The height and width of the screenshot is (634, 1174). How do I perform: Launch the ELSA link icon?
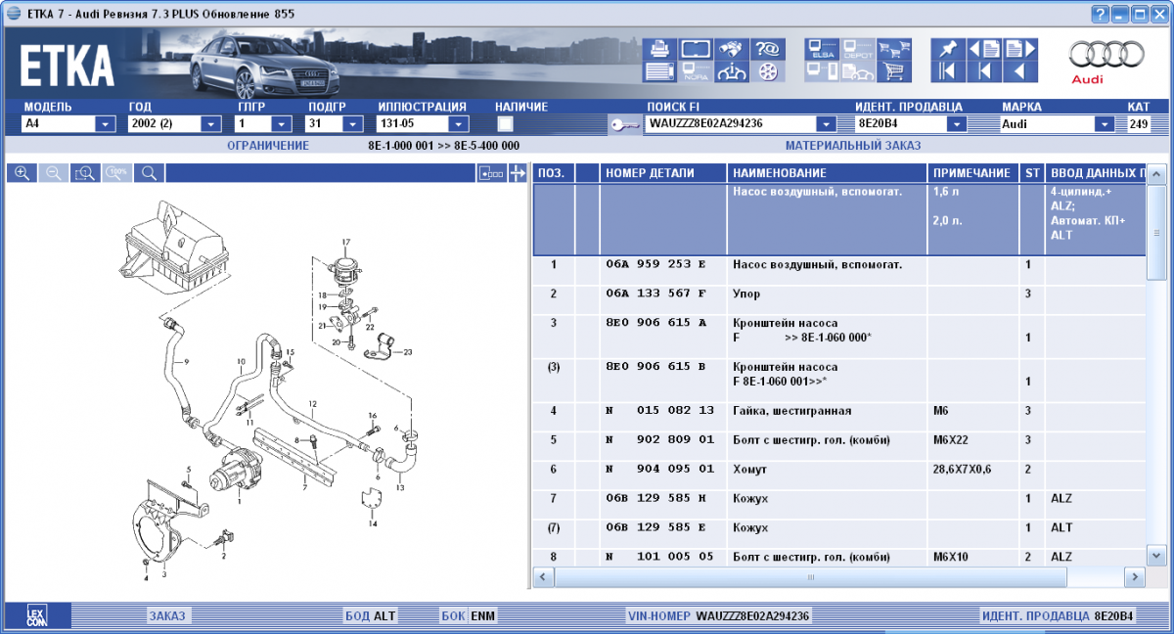click(x=822, y=49)
